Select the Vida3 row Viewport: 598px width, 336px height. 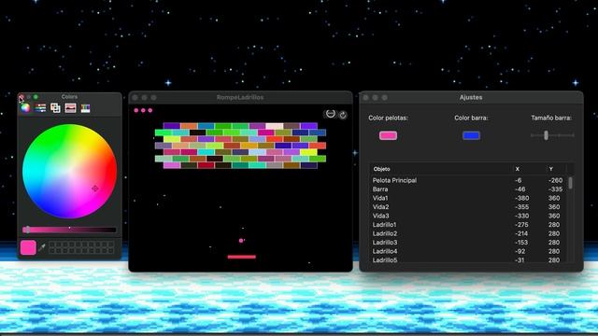click(x=469, y=216)
